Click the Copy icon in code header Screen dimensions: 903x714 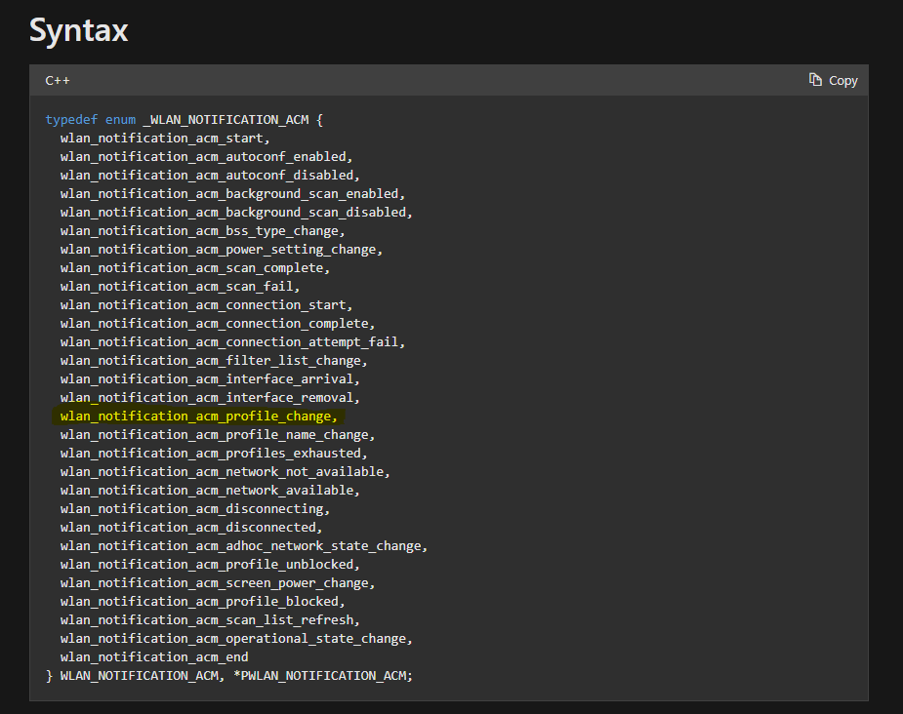pyautogui.click(x=815, y=80)
